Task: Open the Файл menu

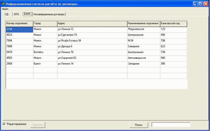Action: [x=5, y=9]
